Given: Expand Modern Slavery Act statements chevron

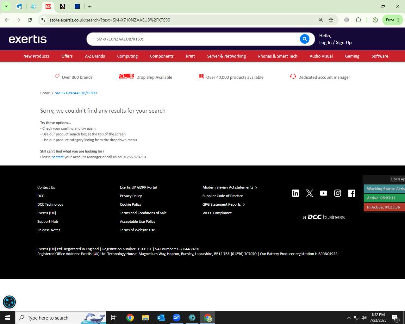Looking at the screenshot, I should tap(256, 188).
